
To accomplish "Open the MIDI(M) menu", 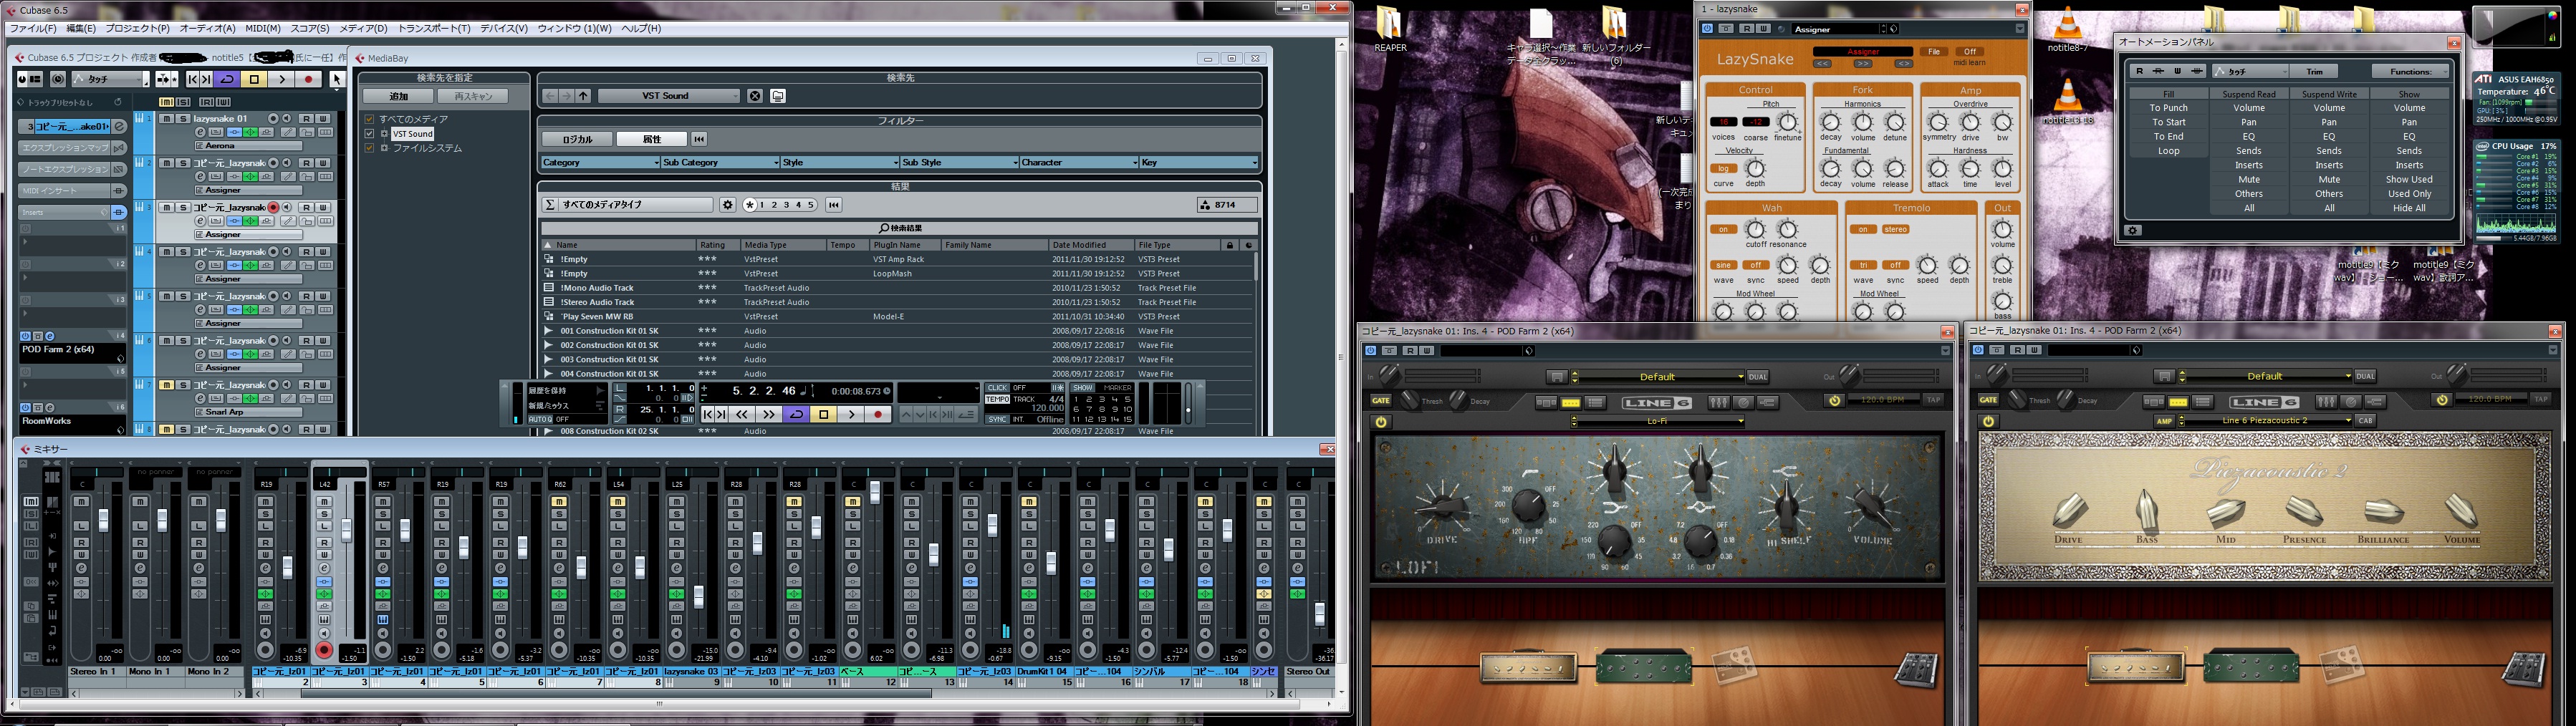I will [x=263, y=29].
